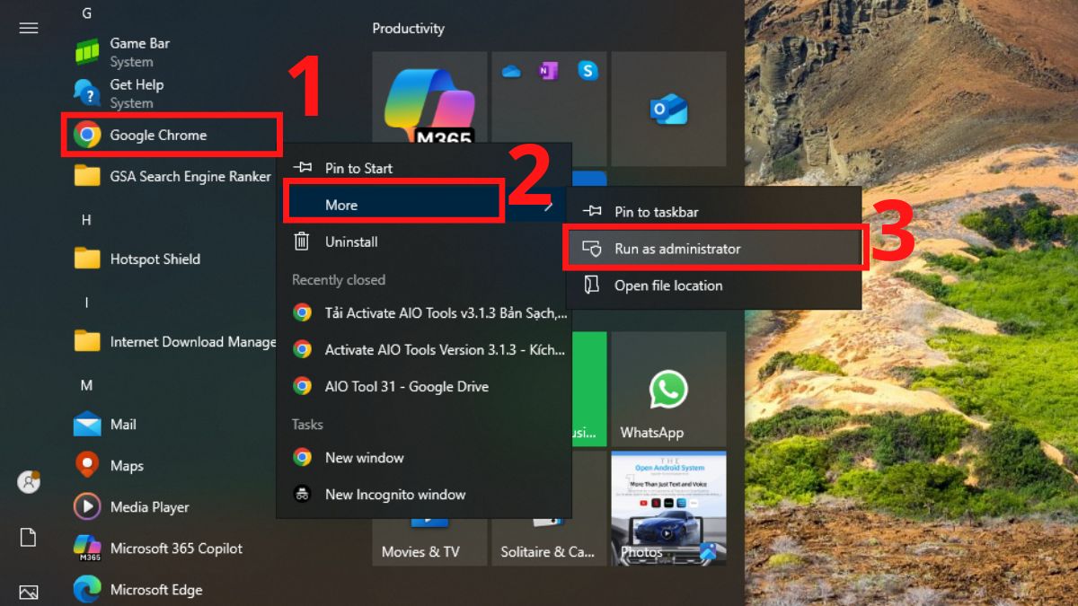Viewport: 1078px width, 606px height.
Task: Click the Documents icon in left rail
Action: point(29,537)
